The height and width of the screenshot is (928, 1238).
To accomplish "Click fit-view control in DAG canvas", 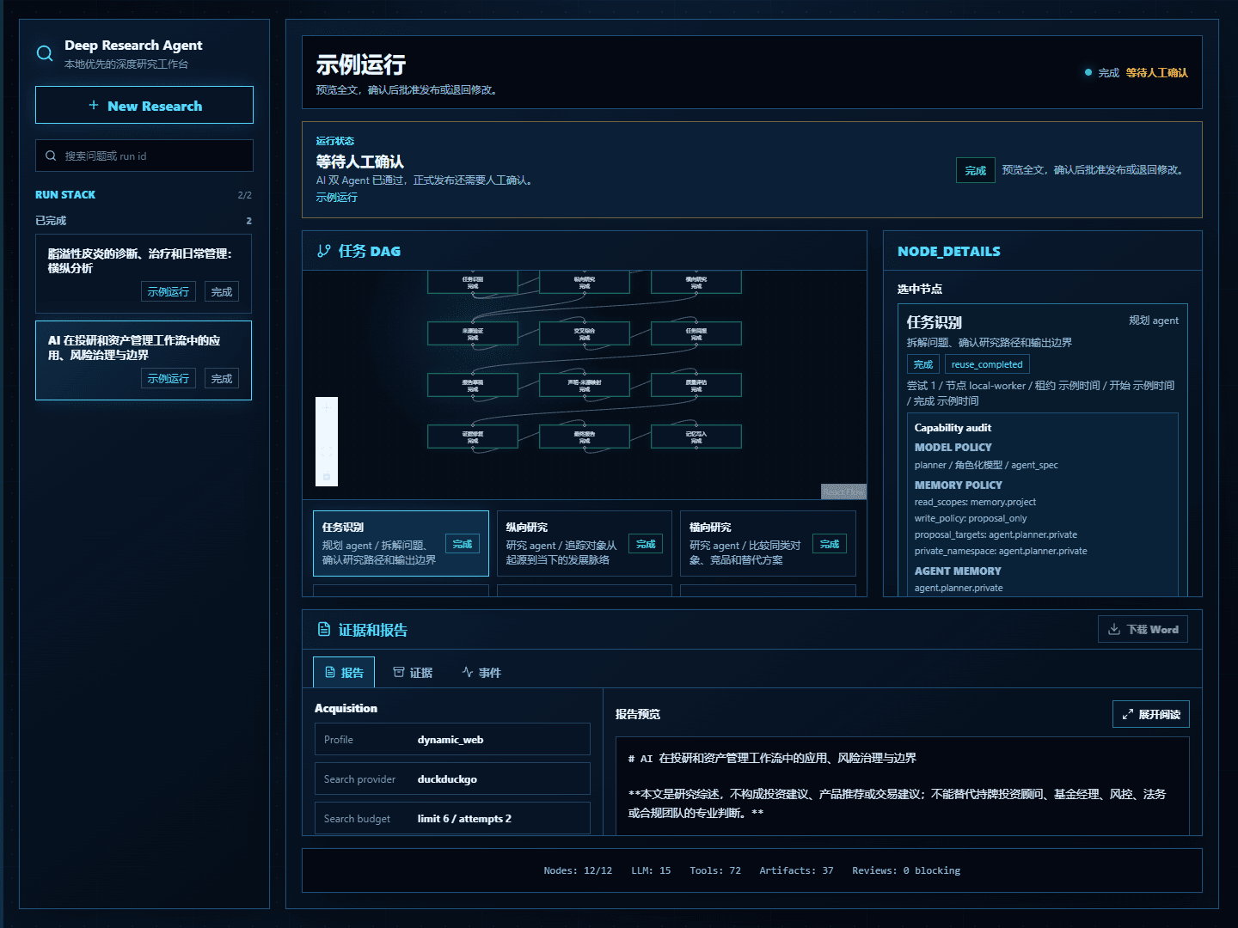I will [327, 453].
